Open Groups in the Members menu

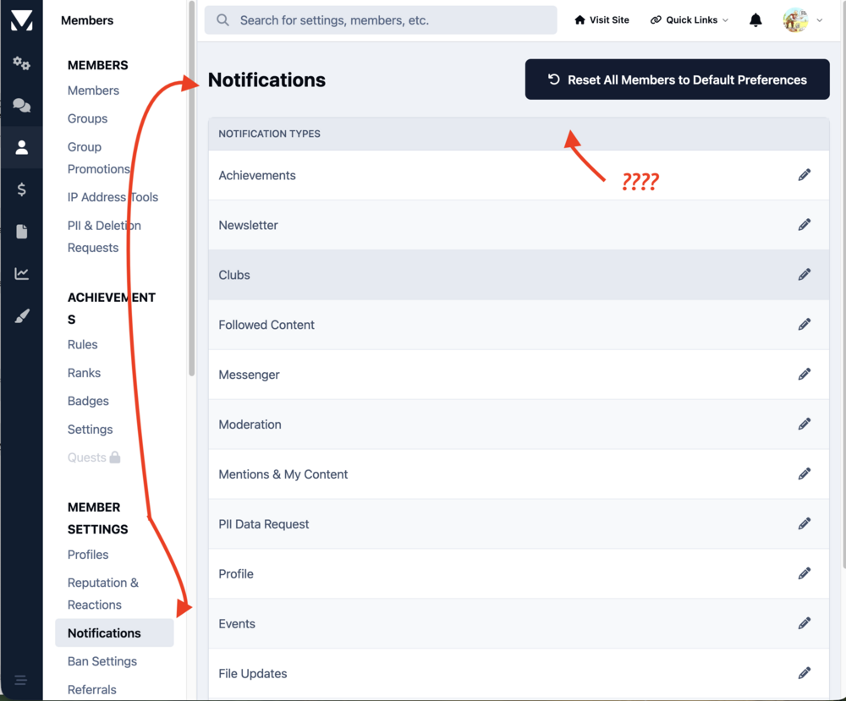[x=87, y=118]
